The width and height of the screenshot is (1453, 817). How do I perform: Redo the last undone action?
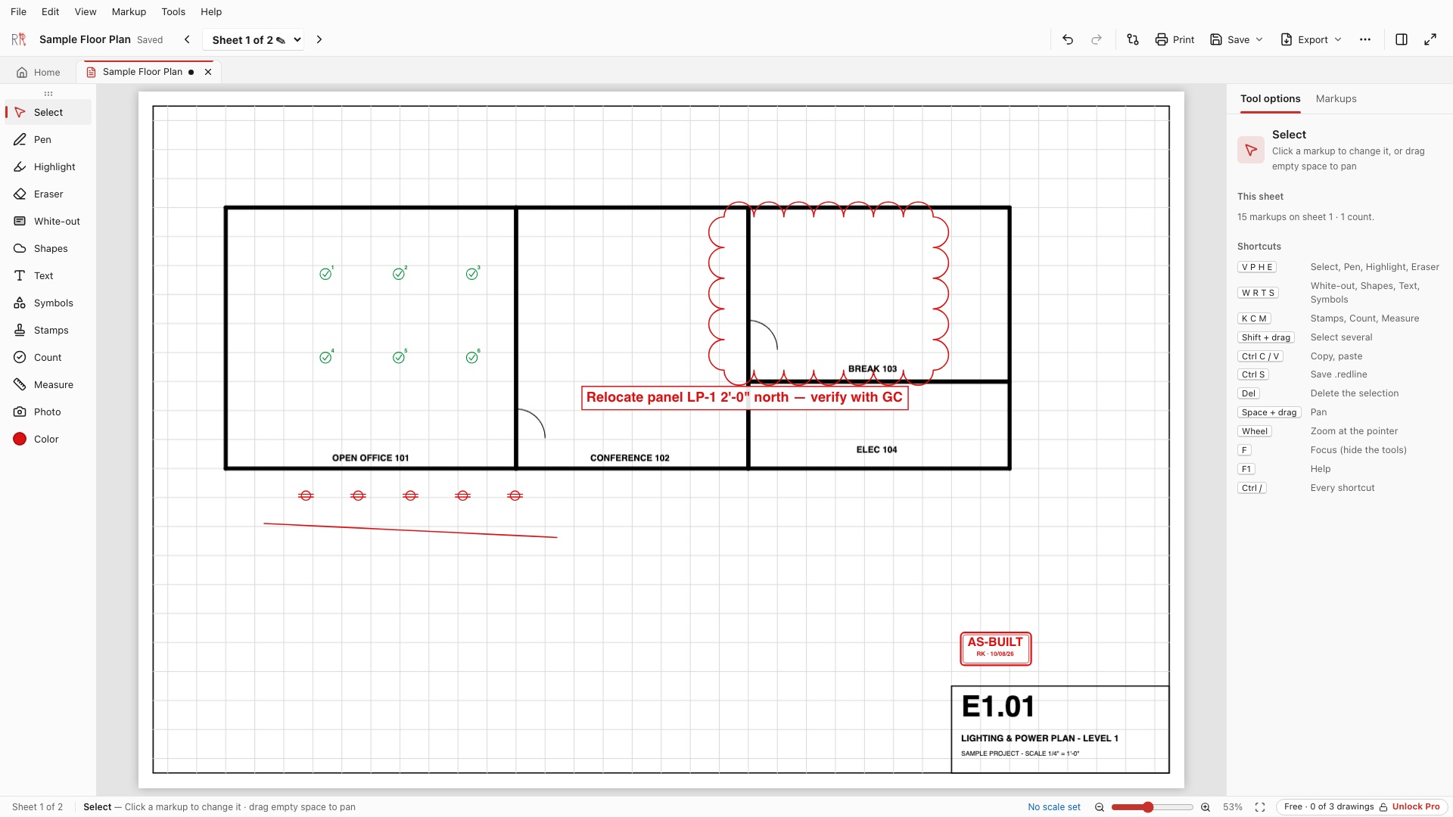[1097, 39]
